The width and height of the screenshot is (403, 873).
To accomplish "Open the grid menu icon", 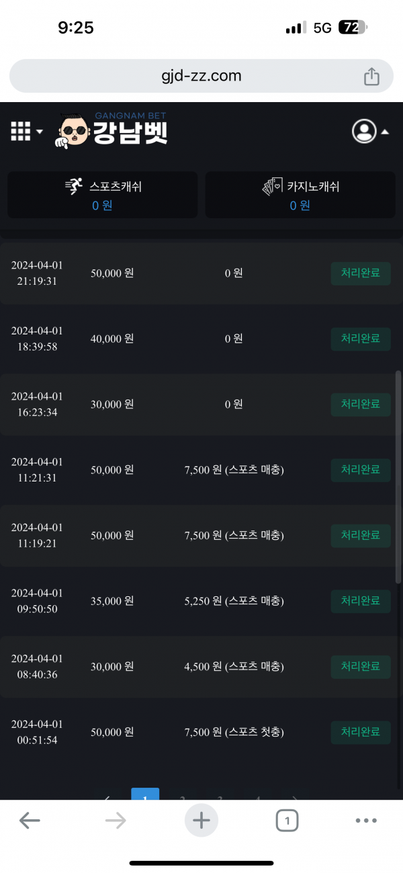I will pyautogui.click(x=21, y=132).
